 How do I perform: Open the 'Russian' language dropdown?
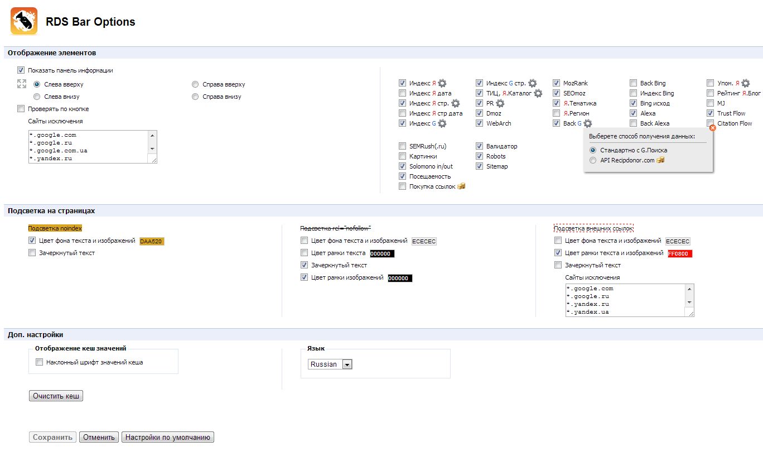[x=330, y=364]
